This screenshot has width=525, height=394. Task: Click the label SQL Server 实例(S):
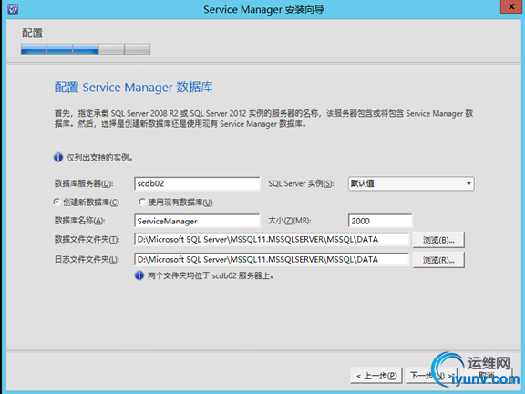pos(301,183)
